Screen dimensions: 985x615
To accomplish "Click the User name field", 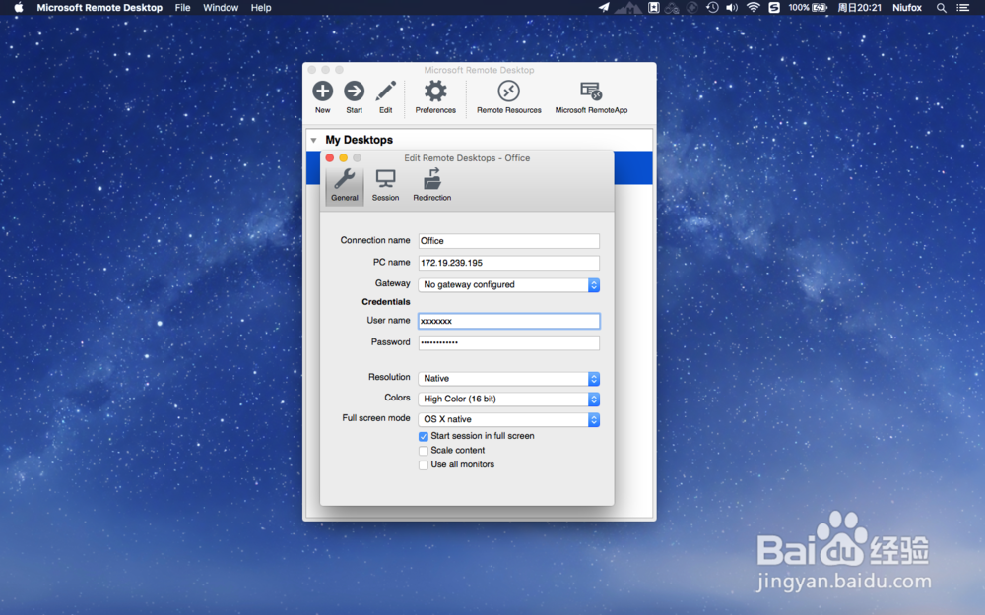I will tap(509, 321).
